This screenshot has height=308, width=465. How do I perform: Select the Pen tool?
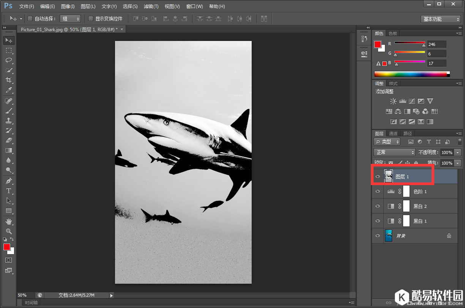[x=9, y=181]
